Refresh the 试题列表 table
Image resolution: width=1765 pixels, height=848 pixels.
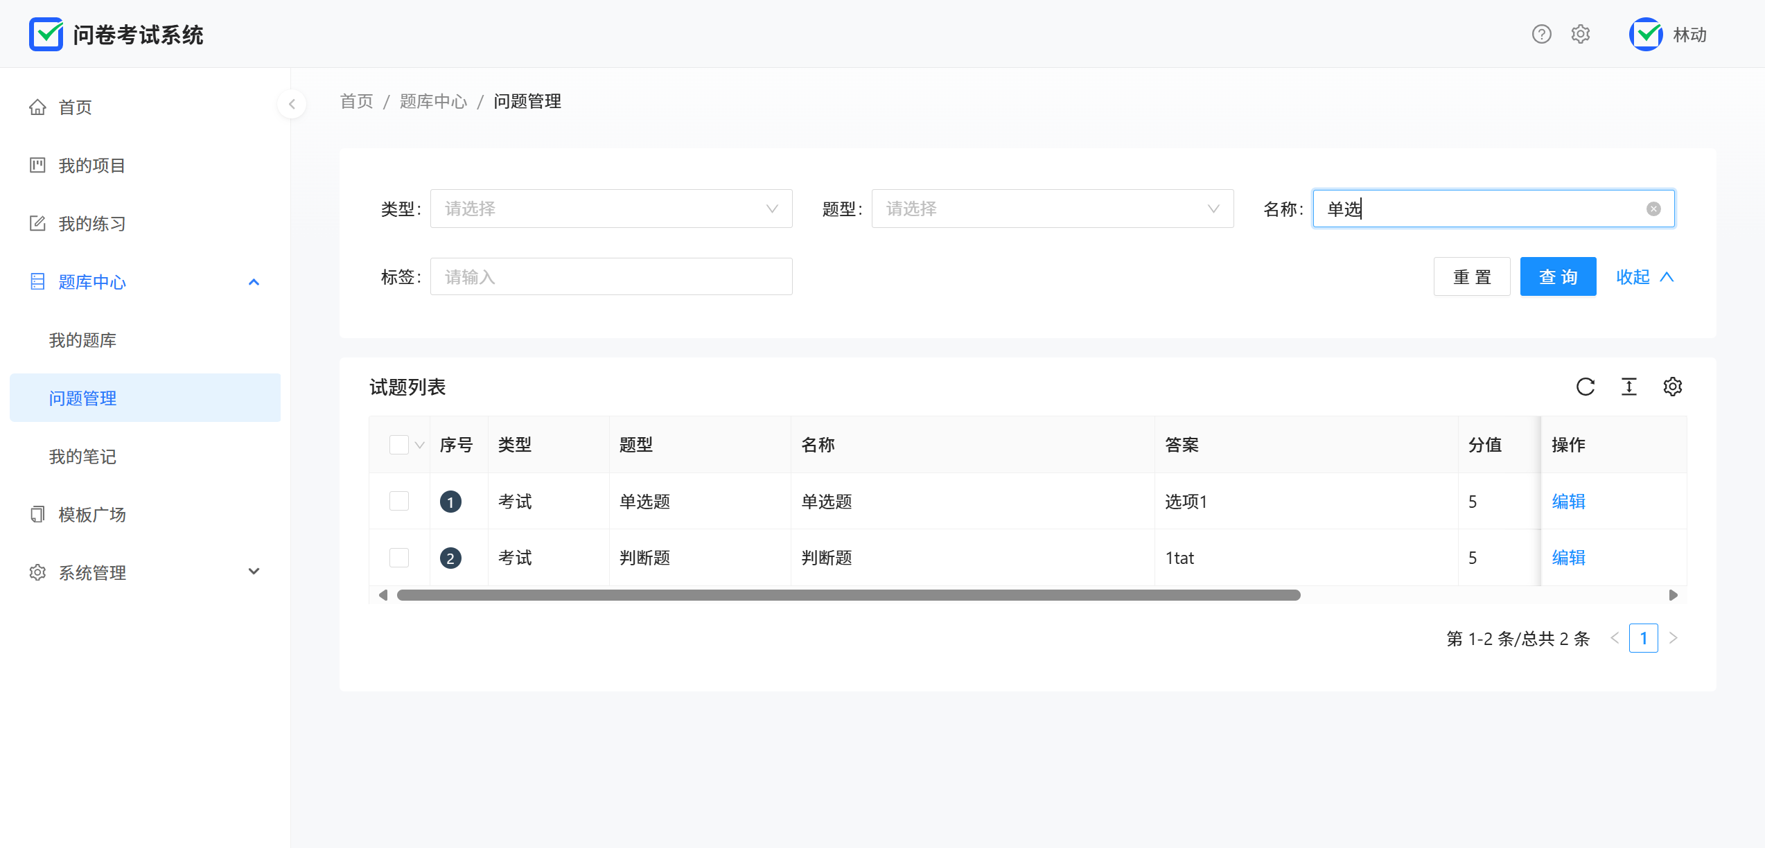click(x=1586, y=387)
